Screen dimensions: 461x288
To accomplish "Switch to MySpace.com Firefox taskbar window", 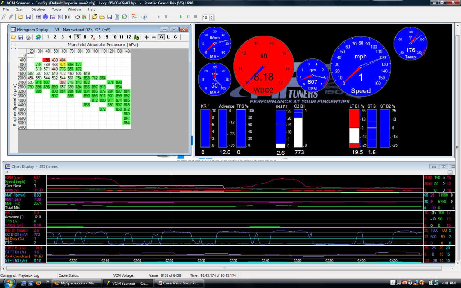I will pos(77,283).
